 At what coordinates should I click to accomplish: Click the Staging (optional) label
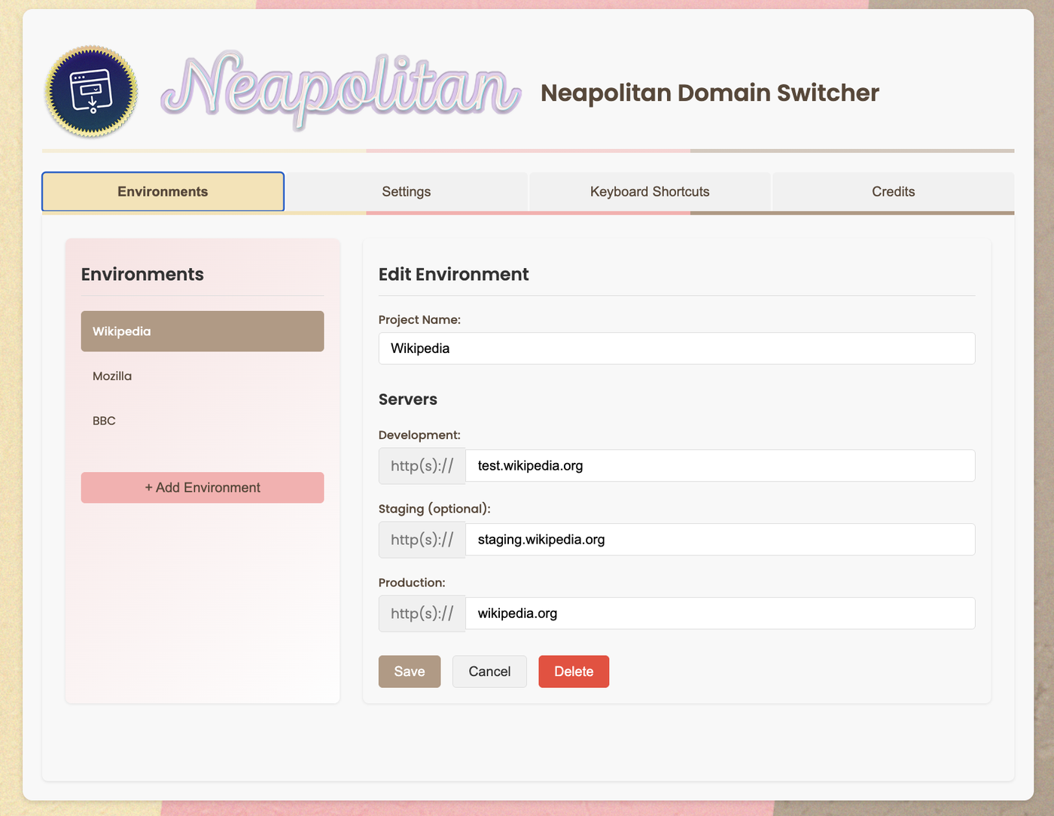pyautogui.click(x=434, y=509)
